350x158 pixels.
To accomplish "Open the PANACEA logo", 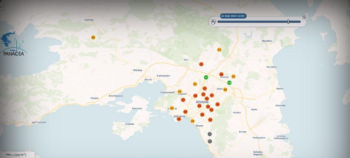I will point(13,43).
